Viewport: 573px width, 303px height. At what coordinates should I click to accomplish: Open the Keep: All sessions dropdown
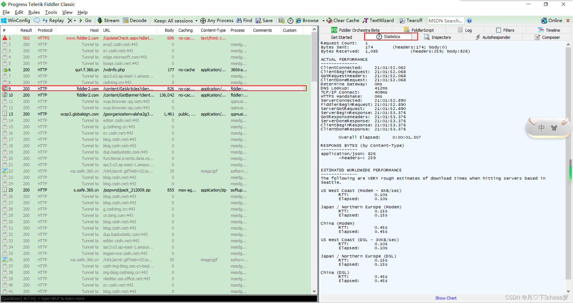click(x=176, y=21)
